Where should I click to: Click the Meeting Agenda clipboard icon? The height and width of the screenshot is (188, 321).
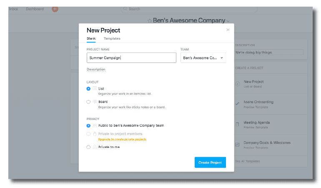pyautogui.click(x=237, y=124)
